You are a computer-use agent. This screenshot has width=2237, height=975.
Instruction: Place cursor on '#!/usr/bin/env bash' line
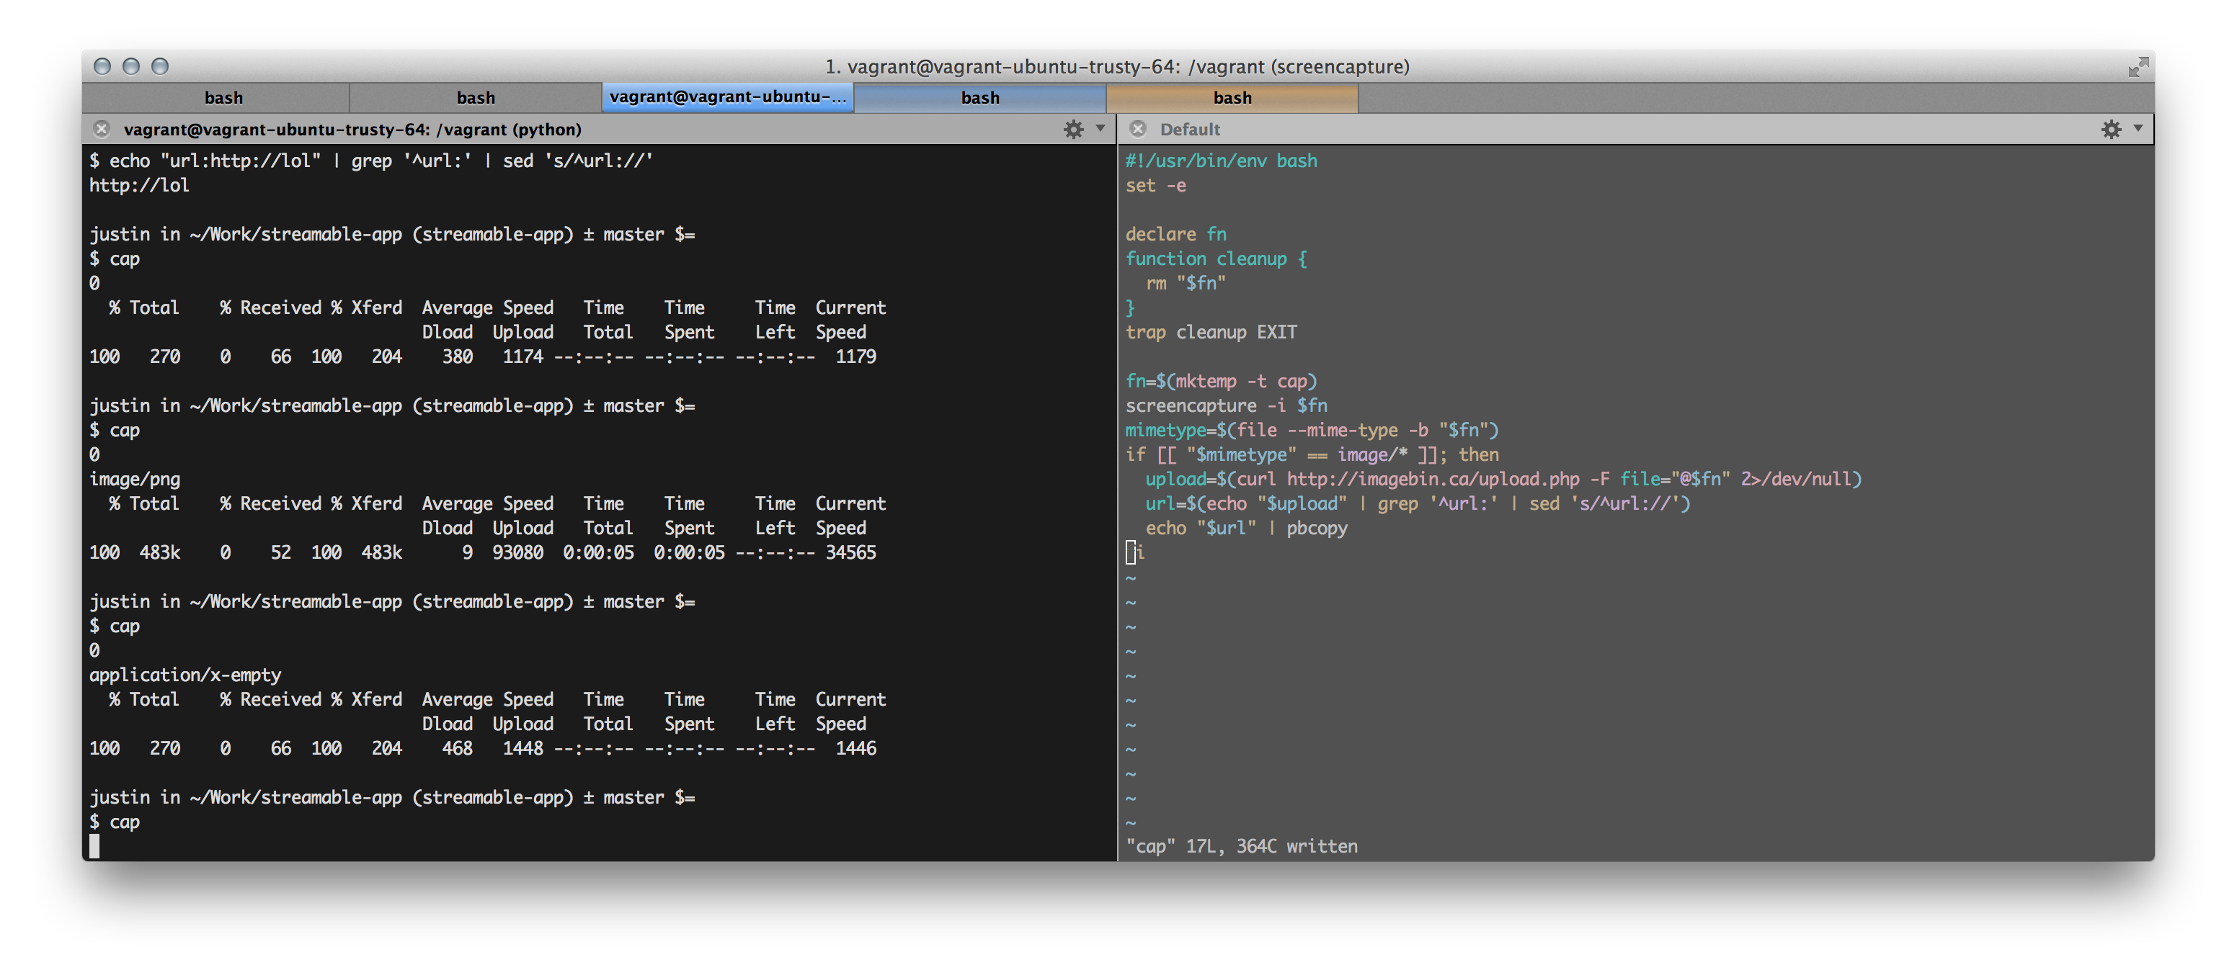click(1221, 161)
